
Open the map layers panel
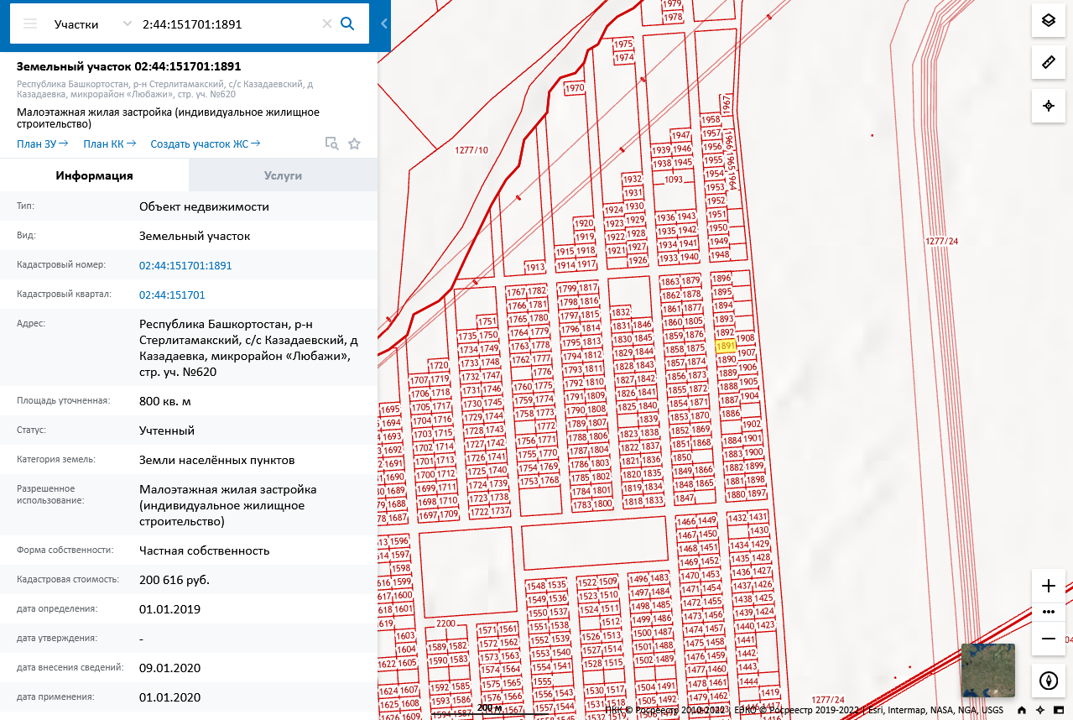(1048, 21)
